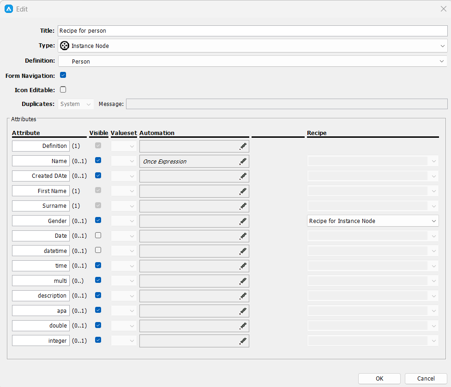Click the pencil icon for the integer attribute
Screen dimensions: 451x387
pyautogui.click(x=243, y=341)
